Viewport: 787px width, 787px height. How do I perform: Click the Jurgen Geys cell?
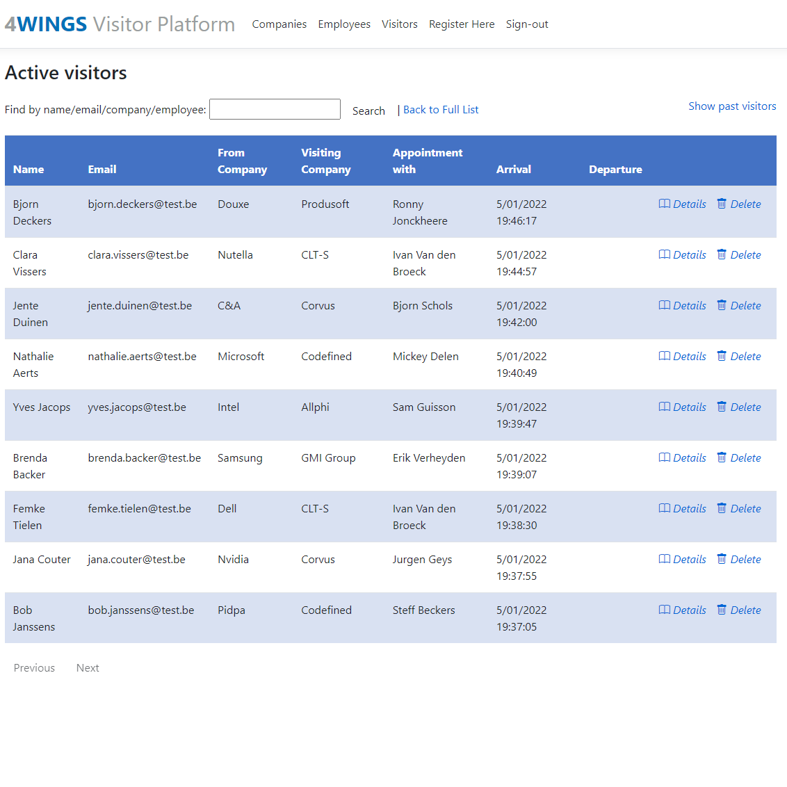tap(422, 559)
